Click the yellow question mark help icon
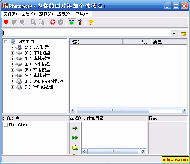This screenshot has width=190, height=164. click(x=91, y=23)
